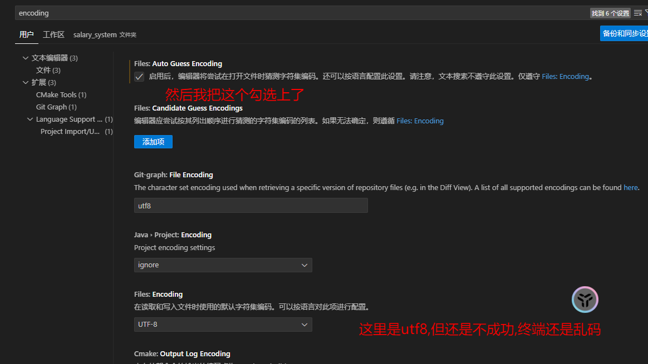
Task: Click the floating AI assistant circle icon
Action: [x=585, y=299]
